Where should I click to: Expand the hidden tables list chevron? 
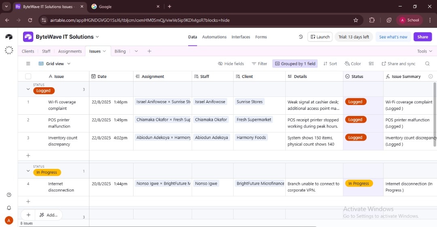coord(136,51)
